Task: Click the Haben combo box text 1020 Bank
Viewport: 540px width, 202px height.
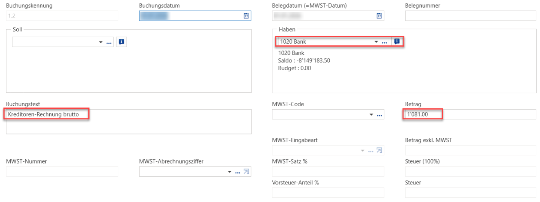Action: [x=293, y=42]
